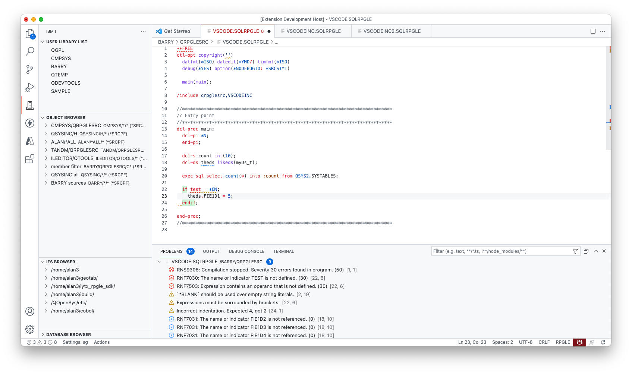Change RPGLE language mode
This screenshot has width=632, height=374.
click(x=563, y=342)
